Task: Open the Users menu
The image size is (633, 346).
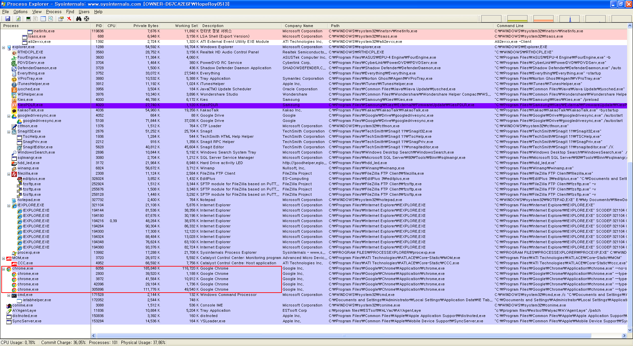Action: coord(84,12)
